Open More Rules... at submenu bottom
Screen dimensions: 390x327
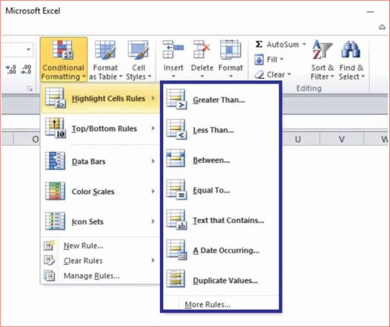[208, 305]
